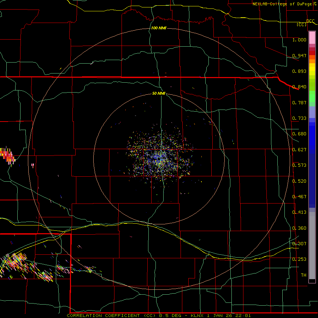This screenshot has width=318, height=318.
Task: Click the 50 NMI range ring label
Action: [x=159, y=94]
